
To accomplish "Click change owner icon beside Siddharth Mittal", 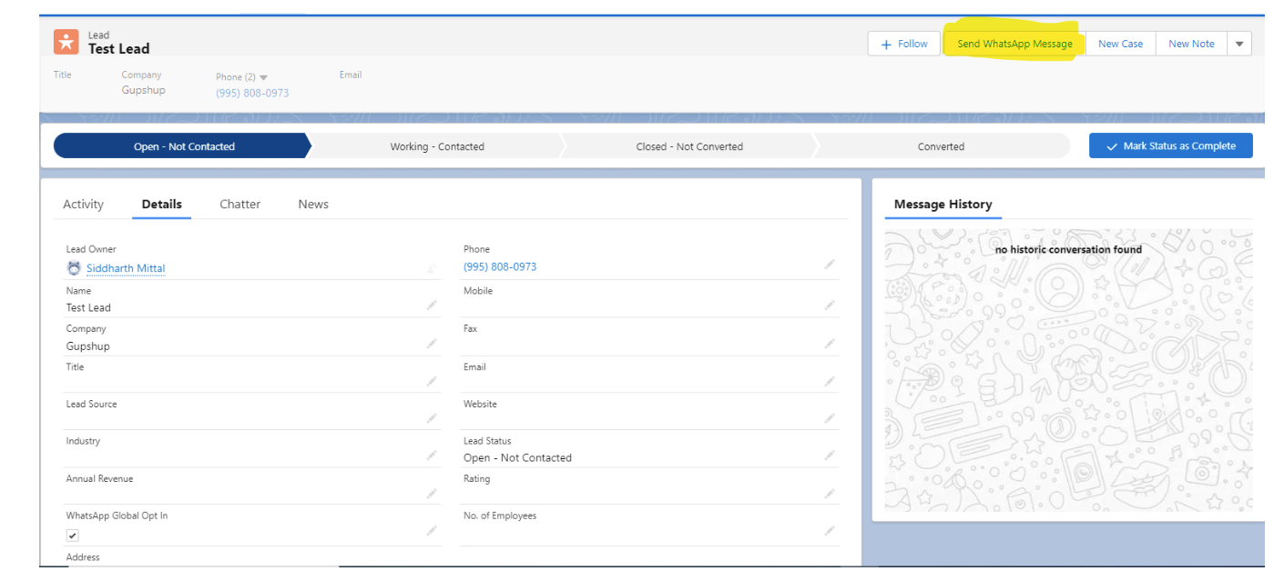I will 432,268.
